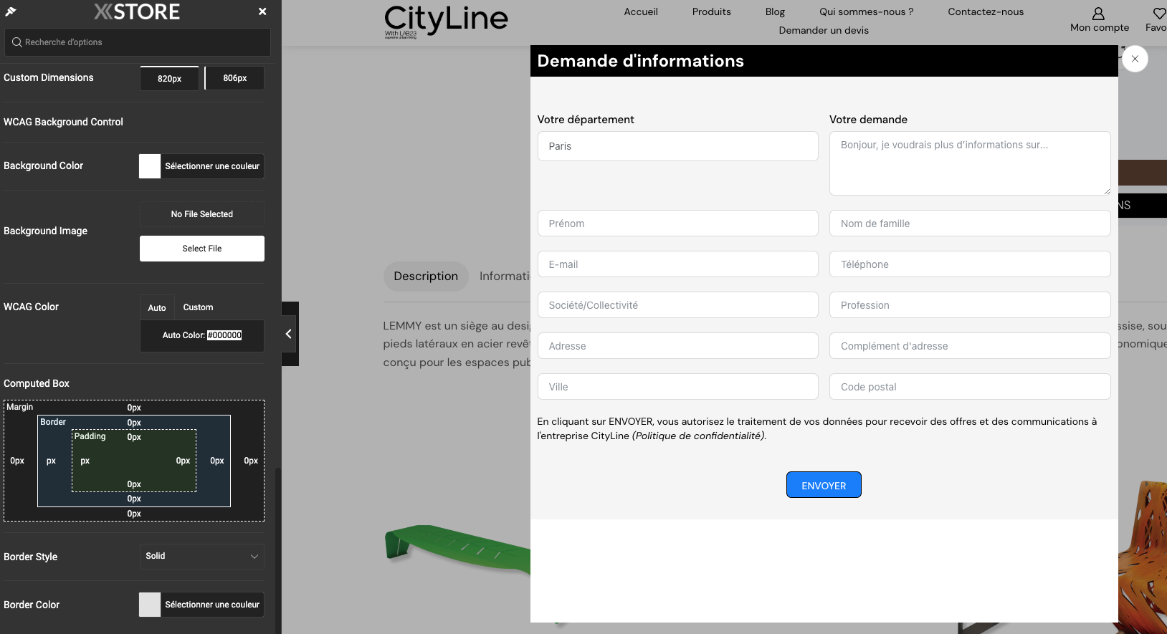Click Sélectionner une couleur for Border Color

click(212, 605)
